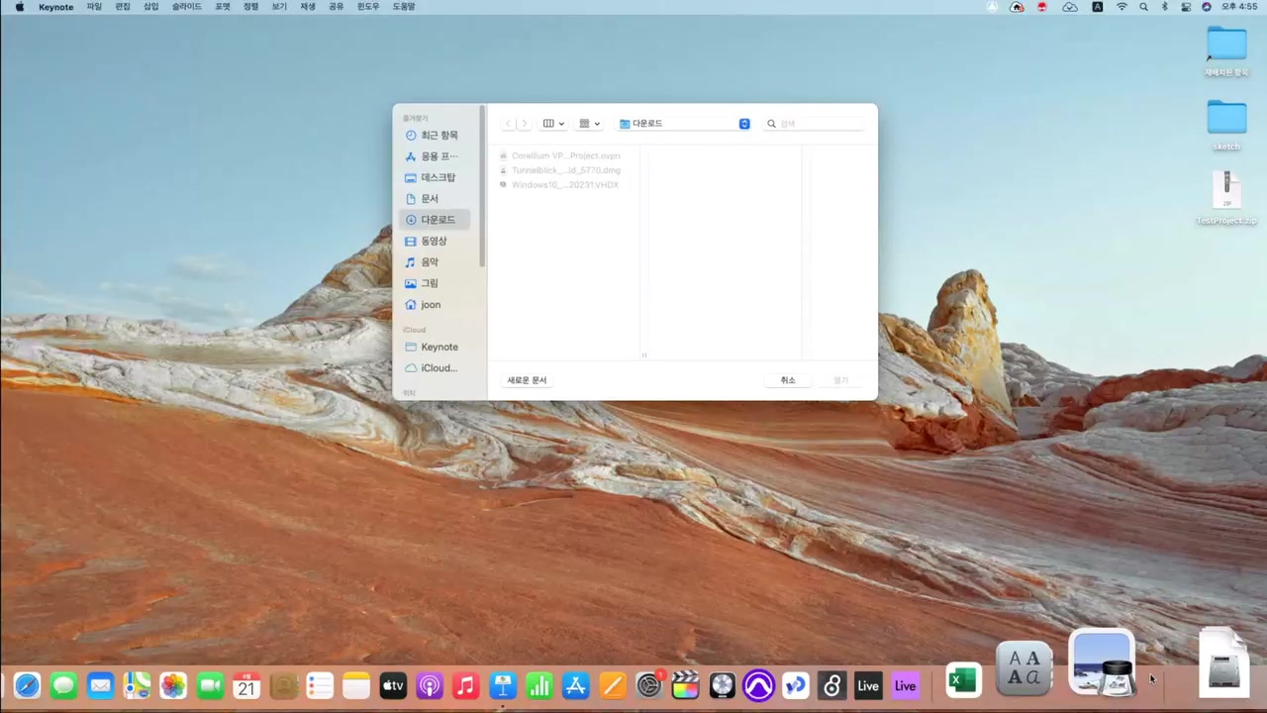Click the 새로운 문서 button
This screenshot has height=713, width=1267.
point(527,380)
